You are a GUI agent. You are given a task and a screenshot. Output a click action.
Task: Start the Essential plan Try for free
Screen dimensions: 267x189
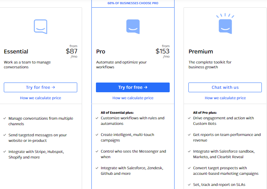tap(41, 87)
